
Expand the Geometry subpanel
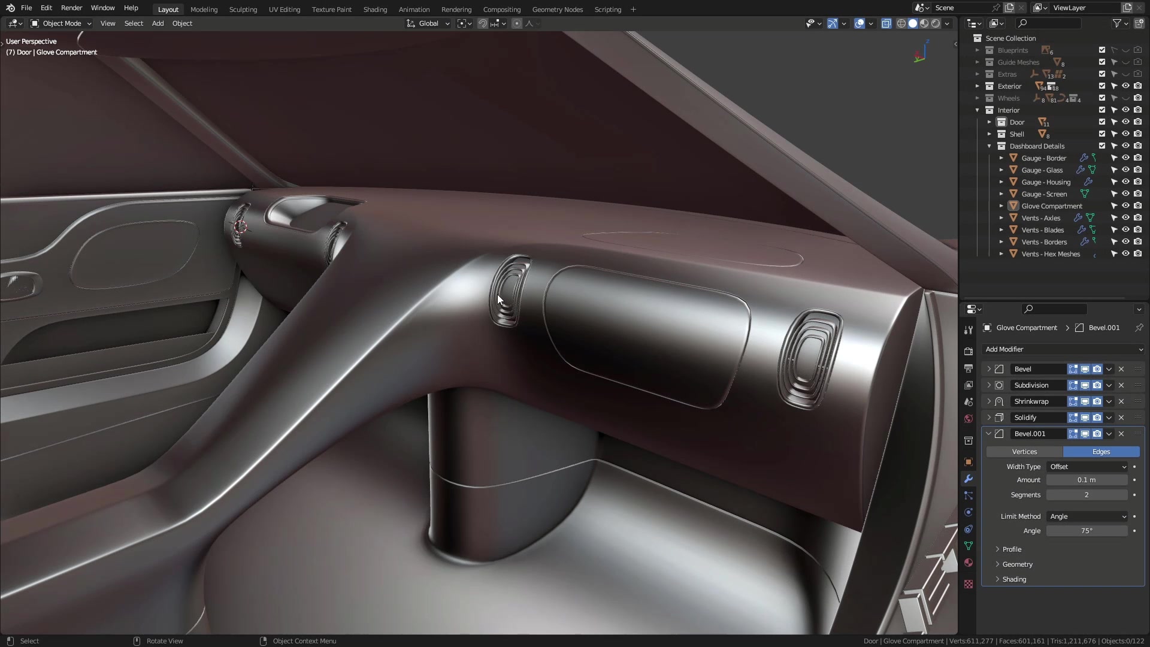(1016, 564)
